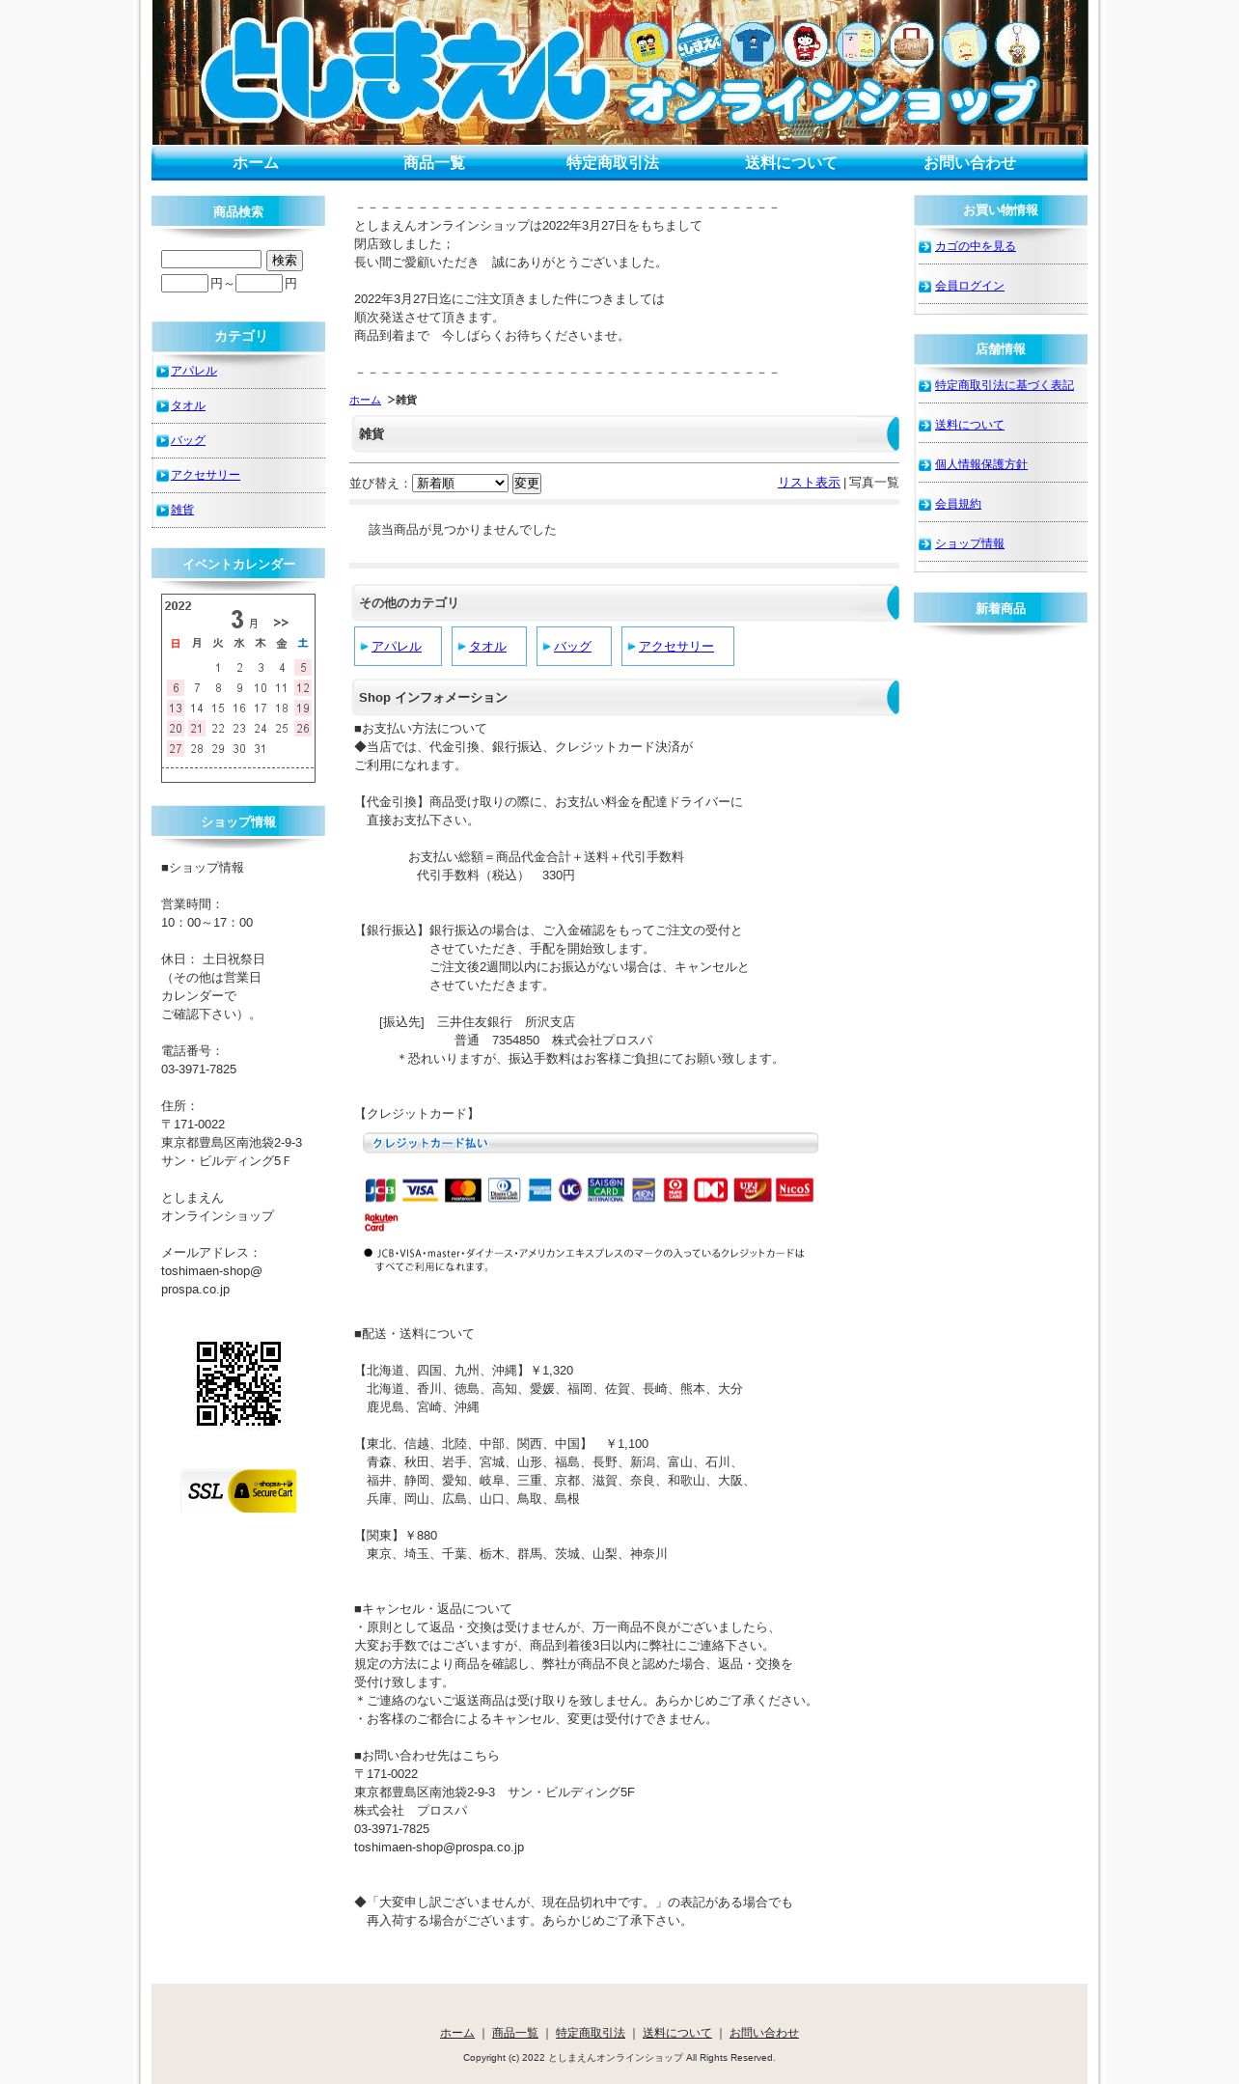Screen dimensions: 1239x2084
Task: Open アクセサリー under その他のカテゴリ
Action: pos(676,647)
